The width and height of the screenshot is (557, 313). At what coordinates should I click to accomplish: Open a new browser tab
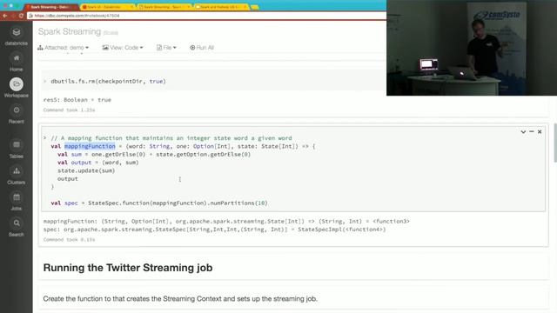255,7
